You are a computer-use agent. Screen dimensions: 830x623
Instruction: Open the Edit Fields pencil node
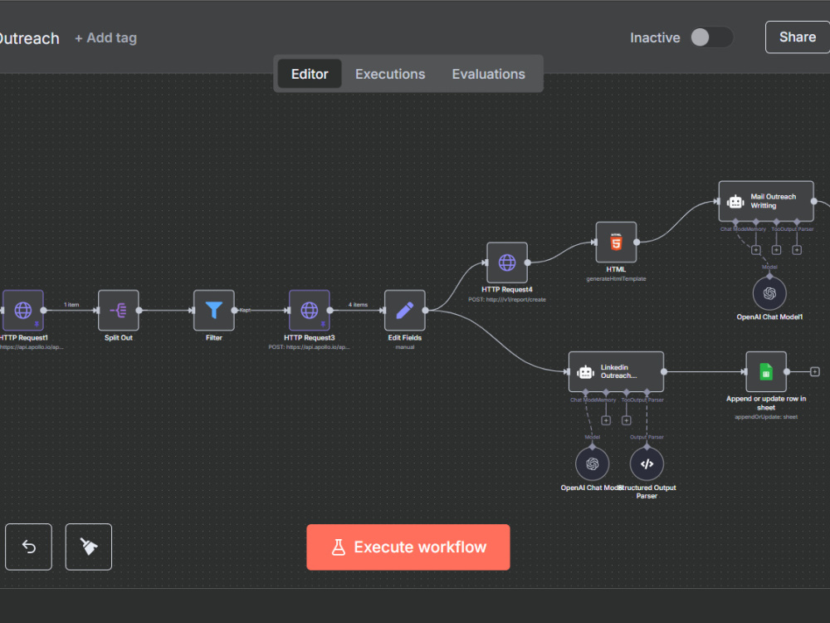coord(405,311)
